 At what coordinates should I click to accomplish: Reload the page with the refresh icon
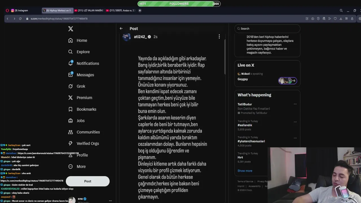point(20,19)
